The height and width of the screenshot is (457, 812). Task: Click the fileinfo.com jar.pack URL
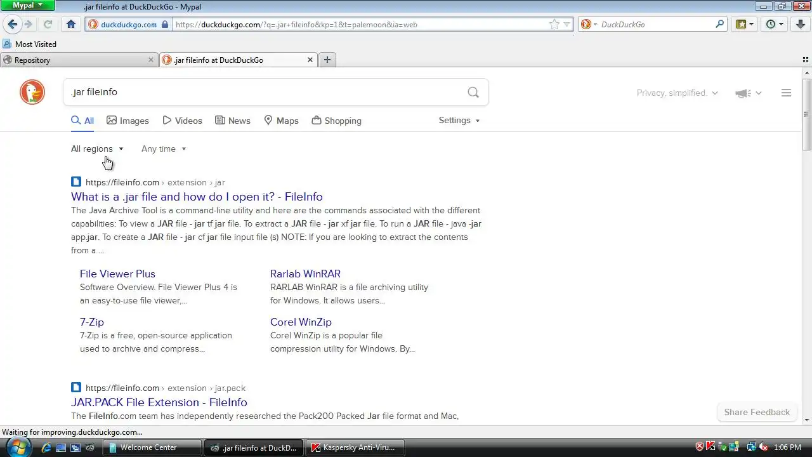pos(166,388)
